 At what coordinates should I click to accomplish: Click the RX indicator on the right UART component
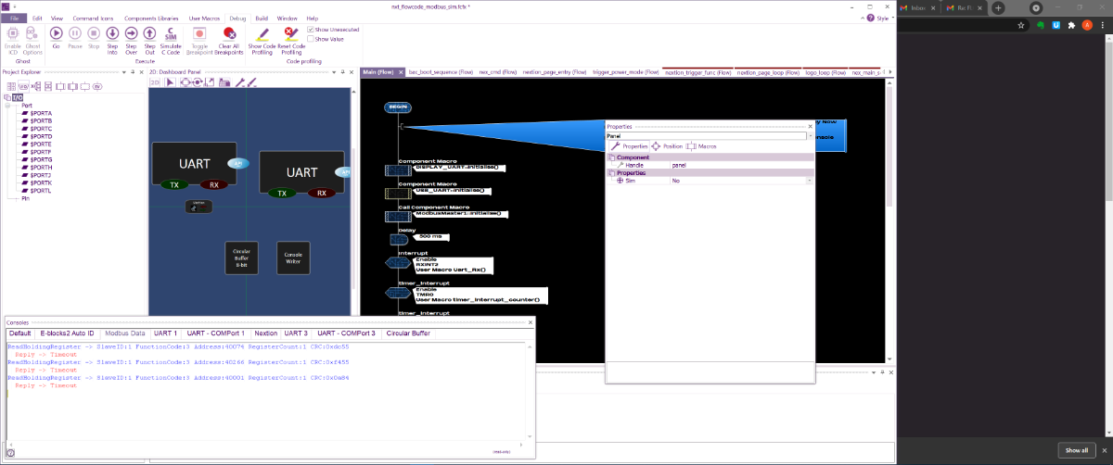click(321, 194)
